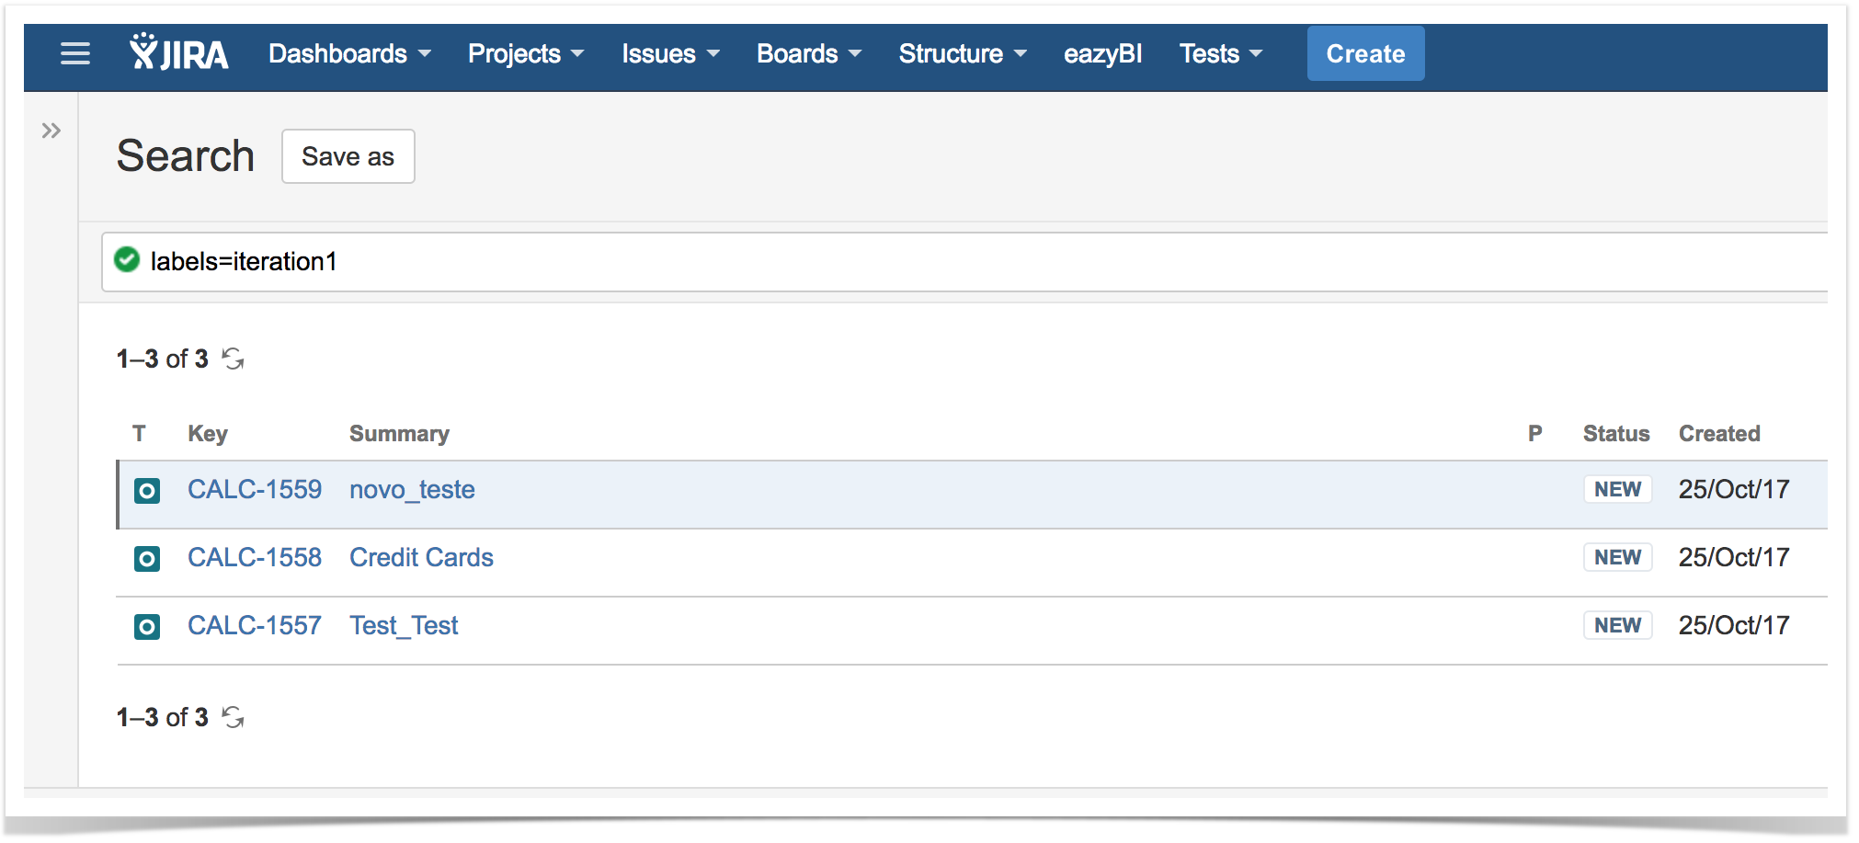Click the Create button

coord(1365,54)
